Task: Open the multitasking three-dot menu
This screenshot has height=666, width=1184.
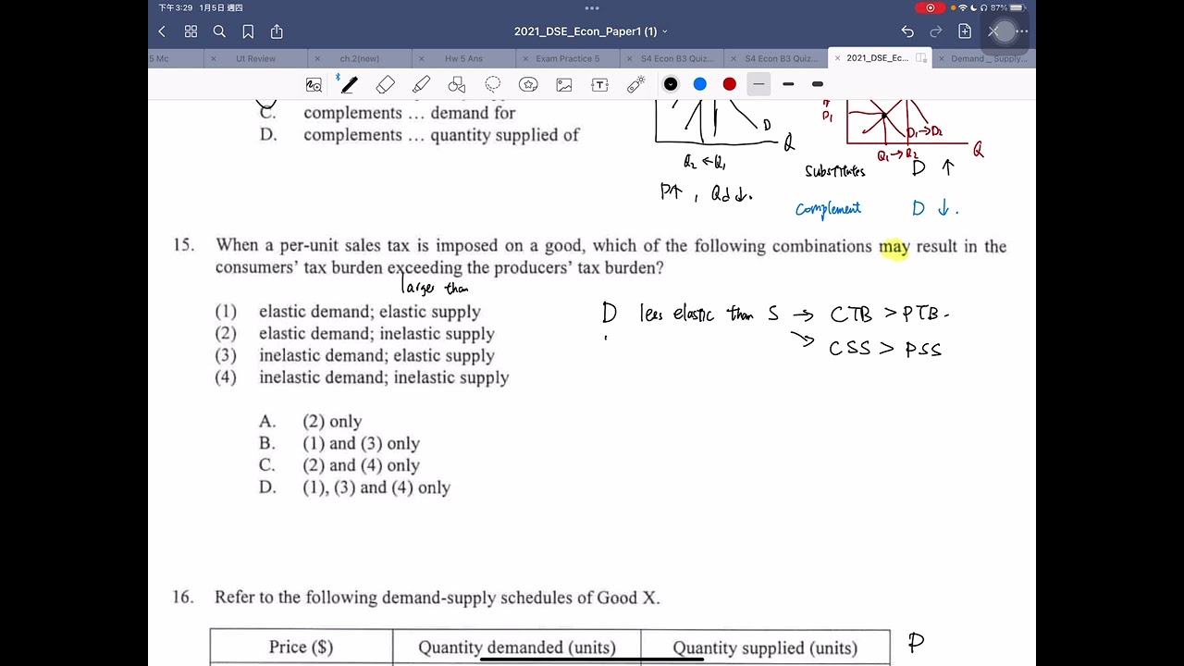Action: pyautogui.click(x=591, y=7)
